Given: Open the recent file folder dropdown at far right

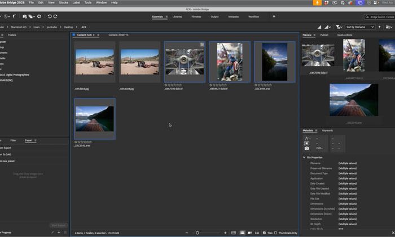Looking at the screenshot, I should 389,27.
